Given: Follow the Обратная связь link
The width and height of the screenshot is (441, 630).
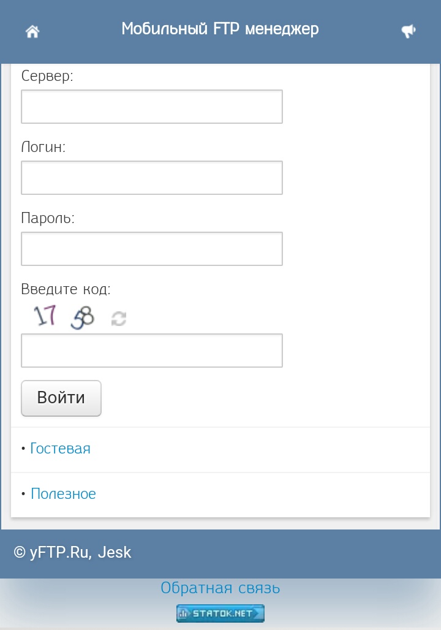Looking at the screenshot, I should (x=221, y=588).
